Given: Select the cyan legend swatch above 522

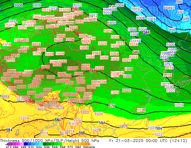Looking at the screenshot, I should (41, 144).
